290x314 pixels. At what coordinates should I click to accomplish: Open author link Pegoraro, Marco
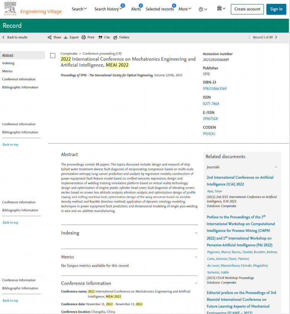point(219,252)
